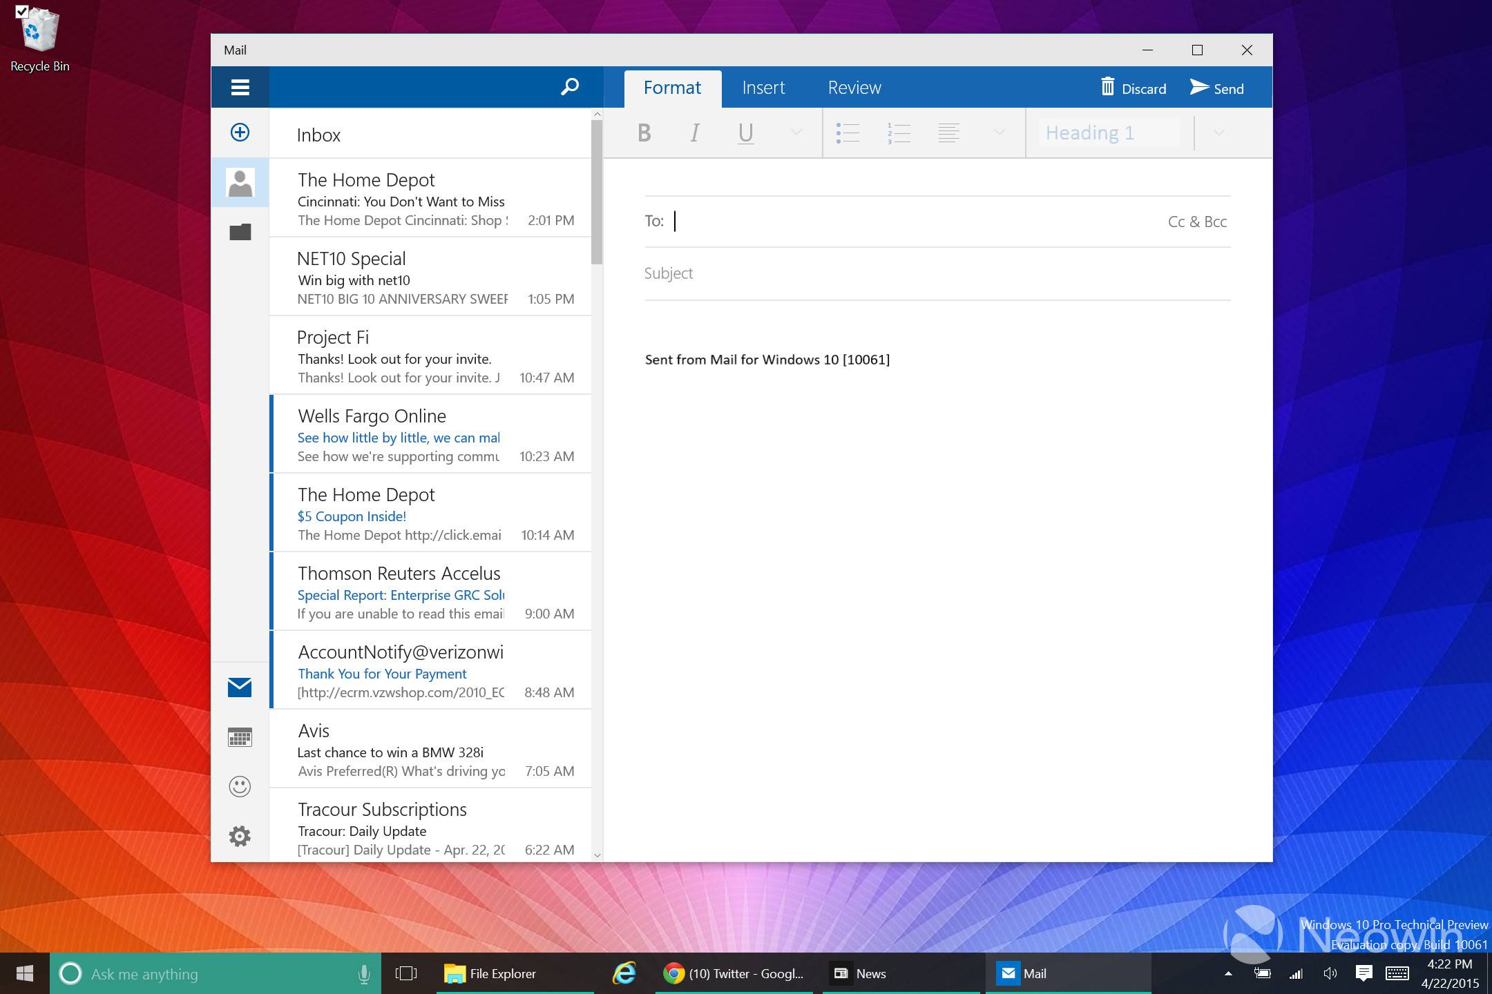Launch Internet Explorer from taskbar
The height and width of the screenshot is (994, 1492).
(624, 973)
